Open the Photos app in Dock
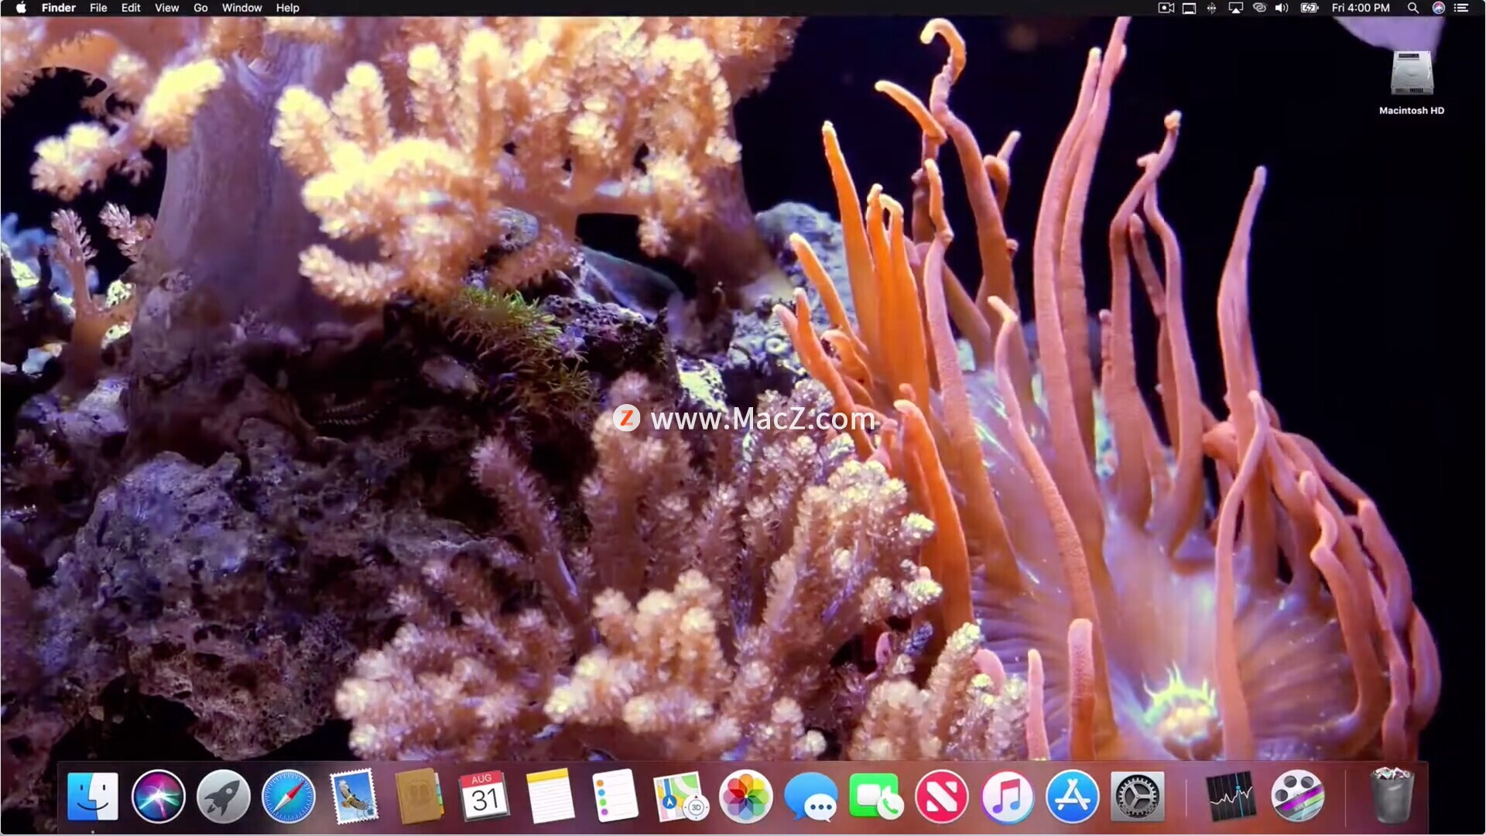 pos(745,797)
